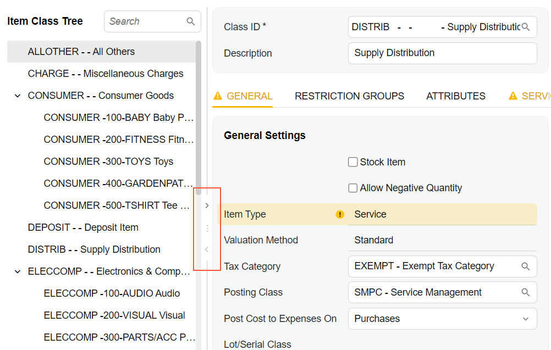Image resolution: width=551 pixels, height=350 pixels.
Task: Open the Tax Category lookup magnifier
Action: pos(526,266)
